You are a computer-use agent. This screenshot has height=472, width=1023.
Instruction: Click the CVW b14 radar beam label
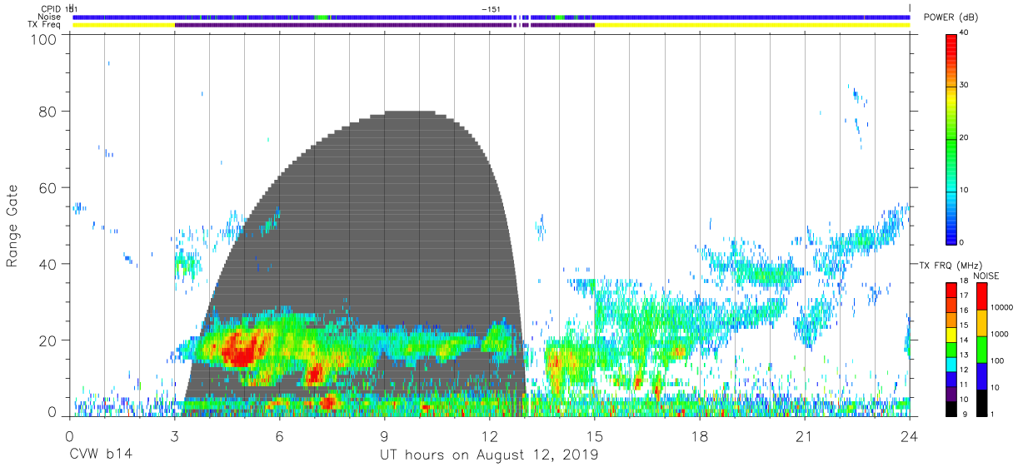[x=102, y=455]
